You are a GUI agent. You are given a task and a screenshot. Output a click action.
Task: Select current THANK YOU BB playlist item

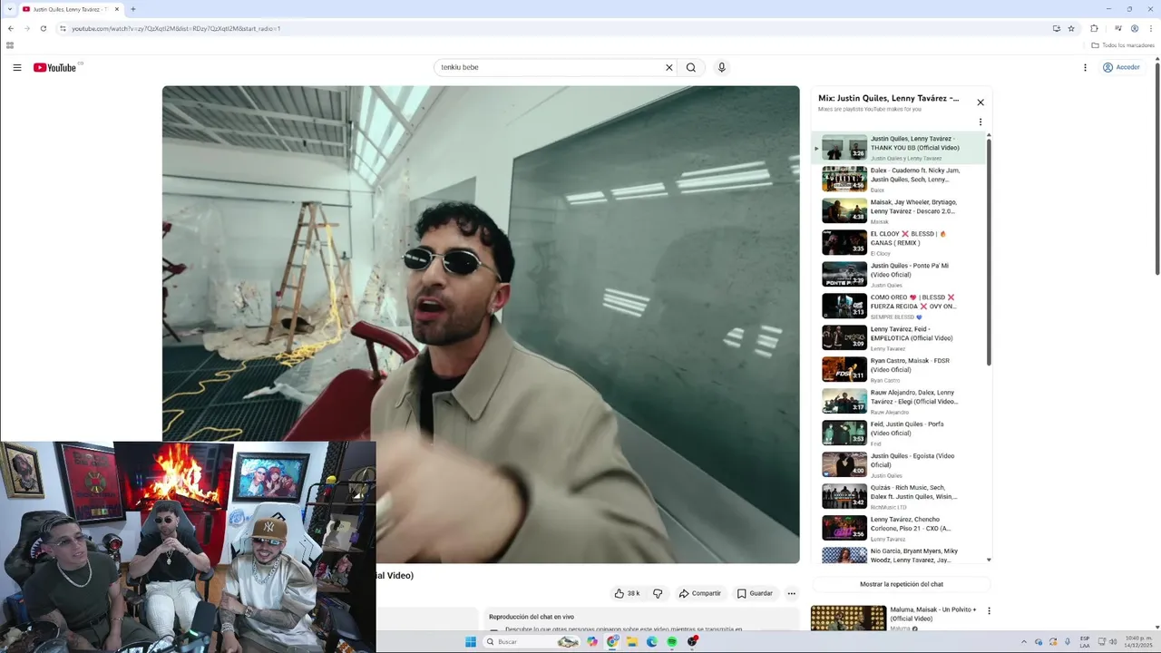coord(898,148)
